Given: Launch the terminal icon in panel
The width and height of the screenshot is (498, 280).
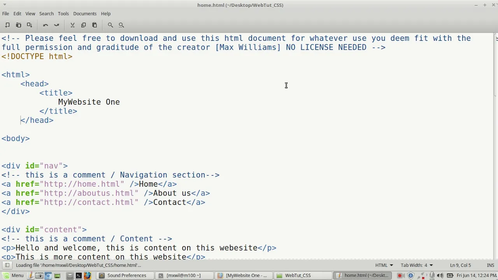Looking at the screenshot, I should pos(79,275).
